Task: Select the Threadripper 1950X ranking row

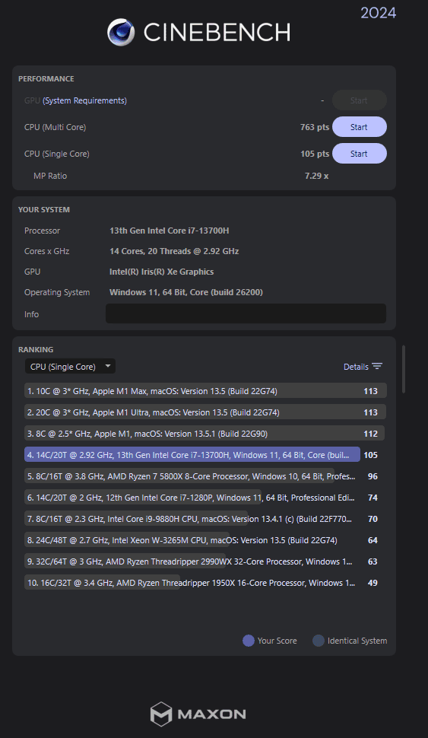Action: click(x=205, y=583)
